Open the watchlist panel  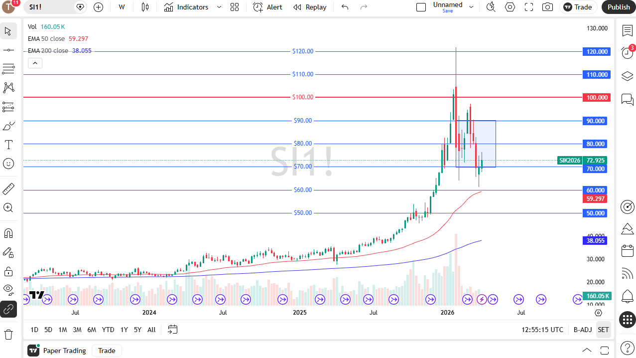coord(627,30)
